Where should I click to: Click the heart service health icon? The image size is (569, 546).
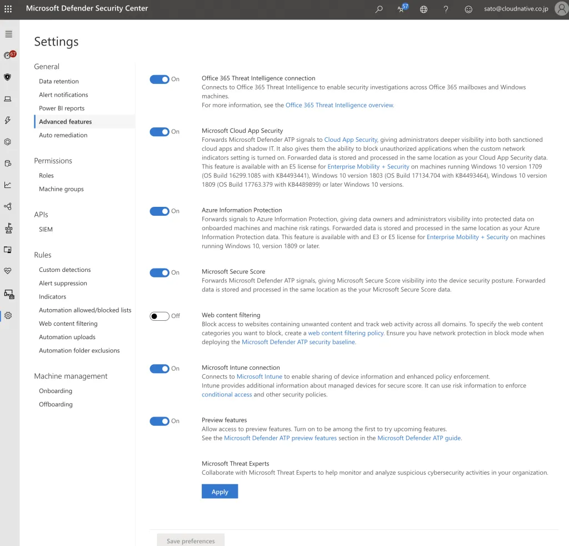coord(8,271)
